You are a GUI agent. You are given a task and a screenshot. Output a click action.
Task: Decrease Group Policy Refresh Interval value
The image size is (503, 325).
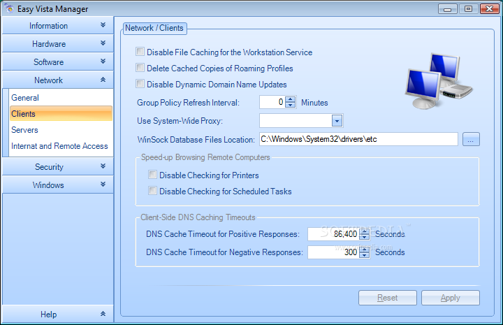(x=291, y=106)
